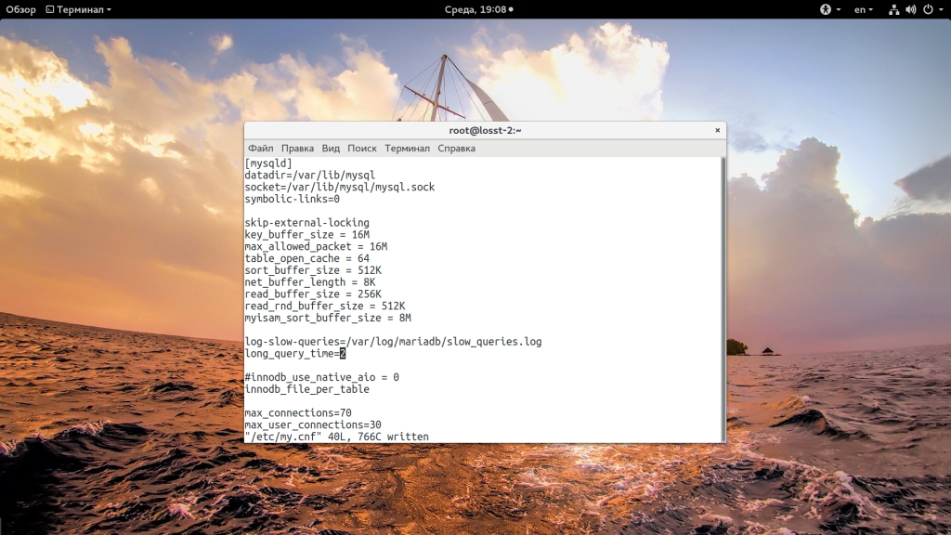This screenshot has width=951, height=535.
Task: Close the root@losst-2 terminal window
Action: pyautogui.click(x=717, y=131)
